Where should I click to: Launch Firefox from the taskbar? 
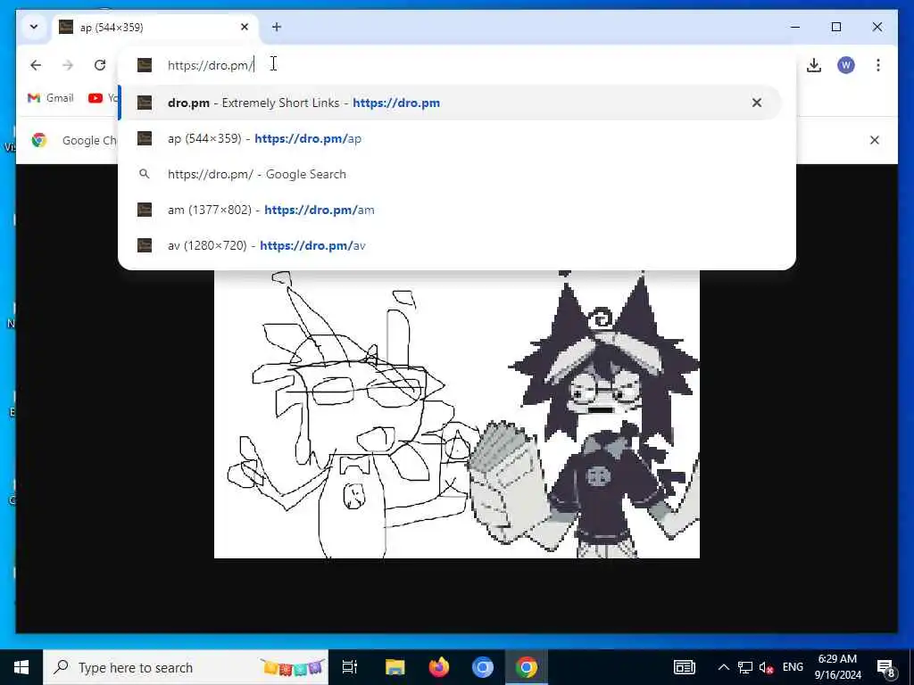438,667
